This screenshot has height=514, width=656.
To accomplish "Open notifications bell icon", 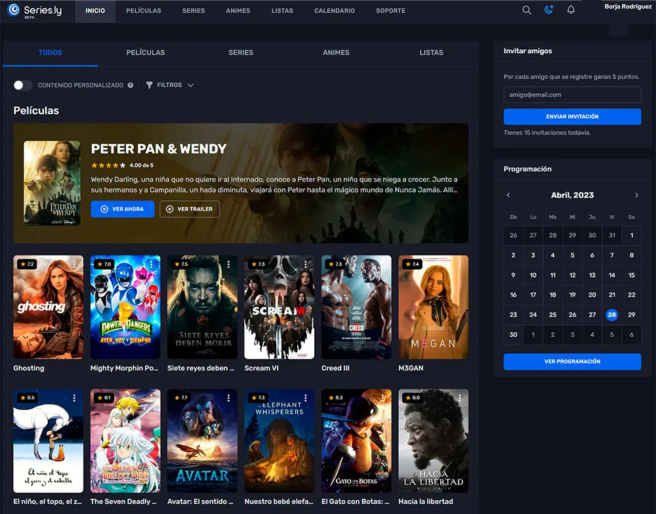I will [571, 10].
